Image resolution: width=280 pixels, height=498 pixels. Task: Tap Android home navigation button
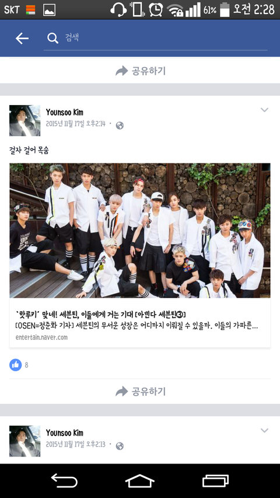[x=139, y=481]
